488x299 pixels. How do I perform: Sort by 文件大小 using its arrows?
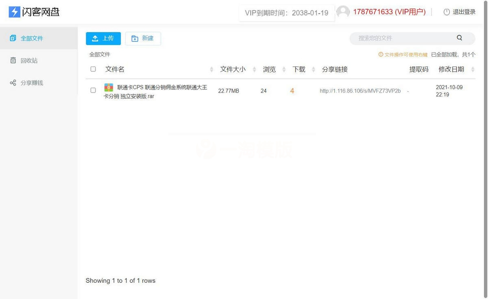[254, 69]
